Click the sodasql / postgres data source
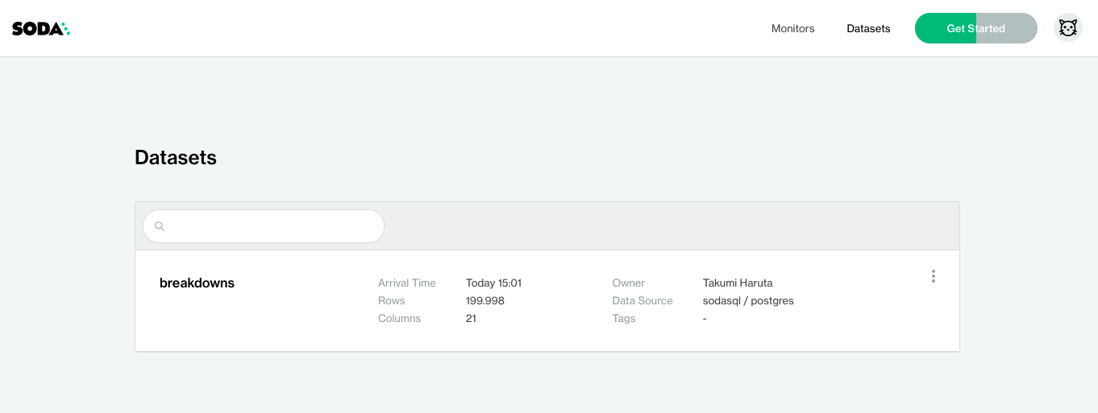 coord(748,301)
